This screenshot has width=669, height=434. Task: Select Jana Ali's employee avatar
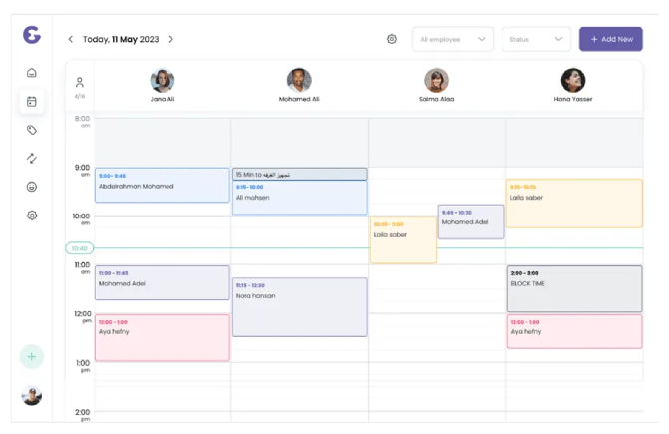click(163, 80)
